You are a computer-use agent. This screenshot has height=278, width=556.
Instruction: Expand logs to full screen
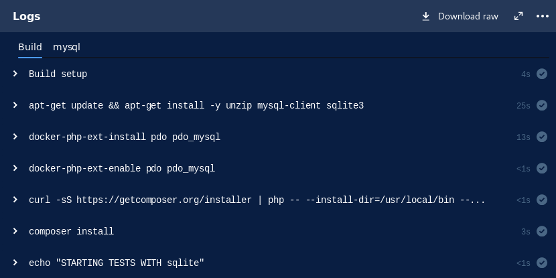(x=518, y=16)
